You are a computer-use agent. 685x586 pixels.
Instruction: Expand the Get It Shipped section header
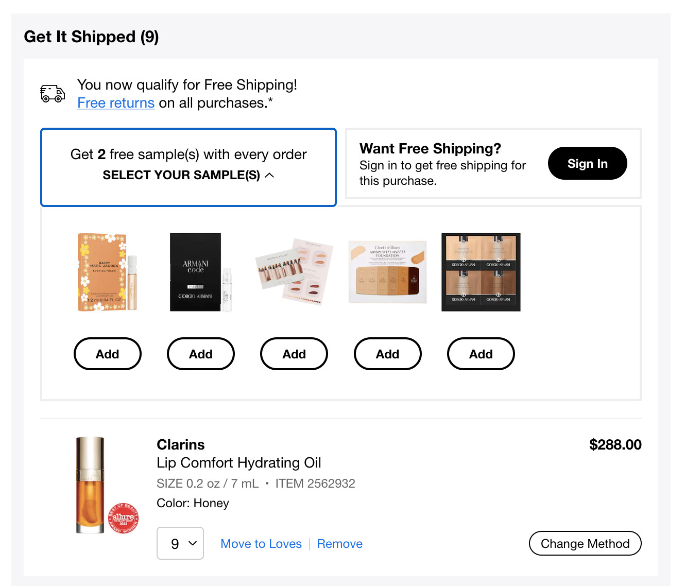(x=91, y=37)
